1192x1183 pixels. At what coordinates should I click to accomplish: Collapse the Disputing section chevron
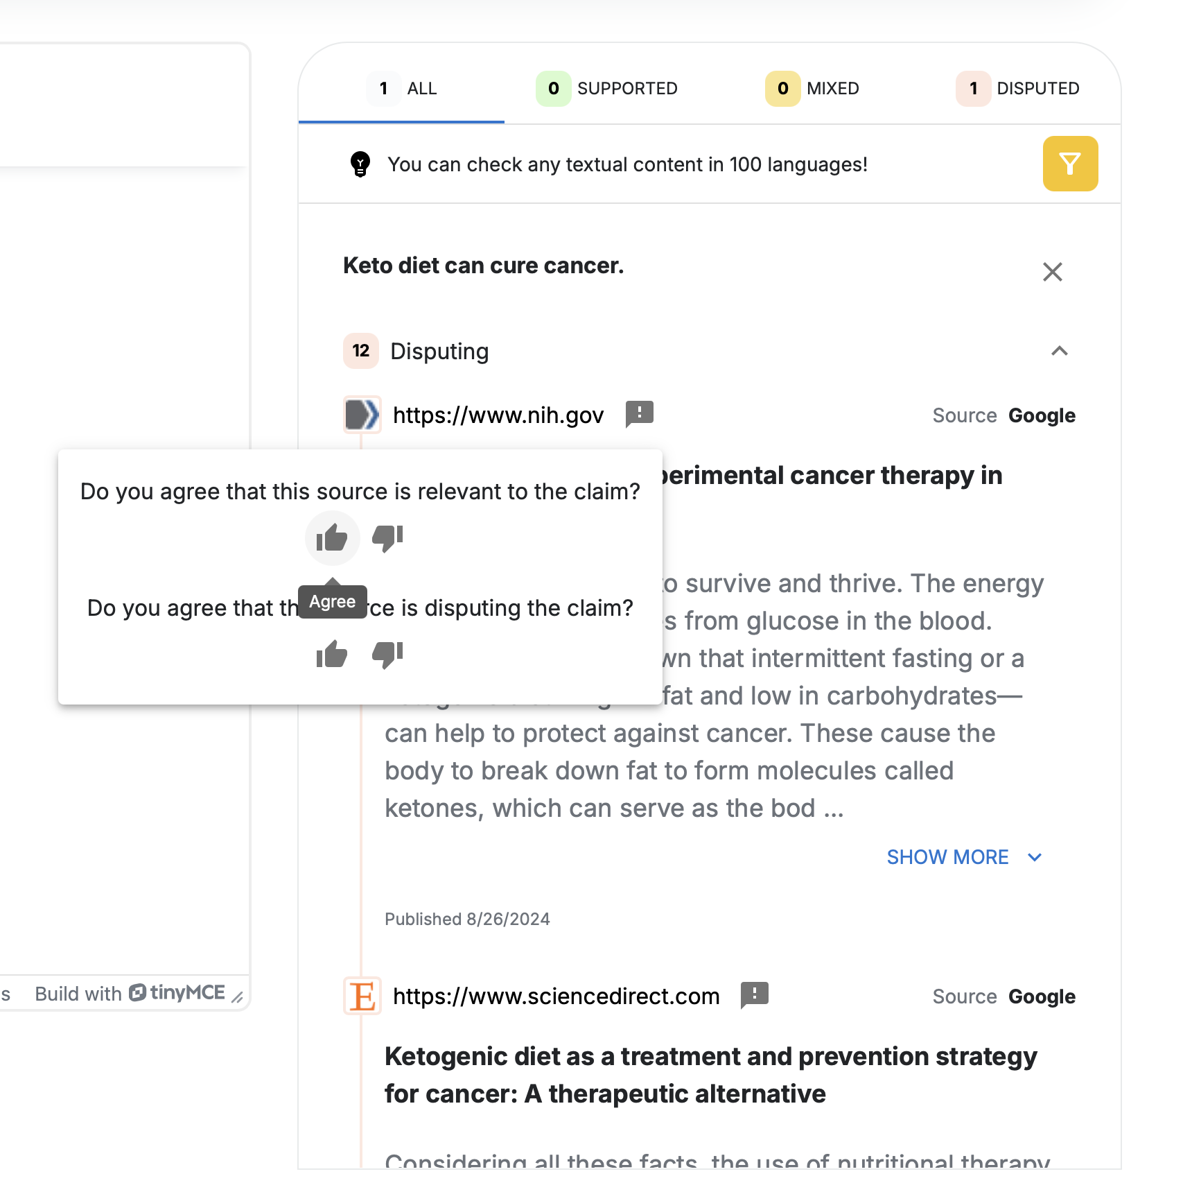[1059, 351]
